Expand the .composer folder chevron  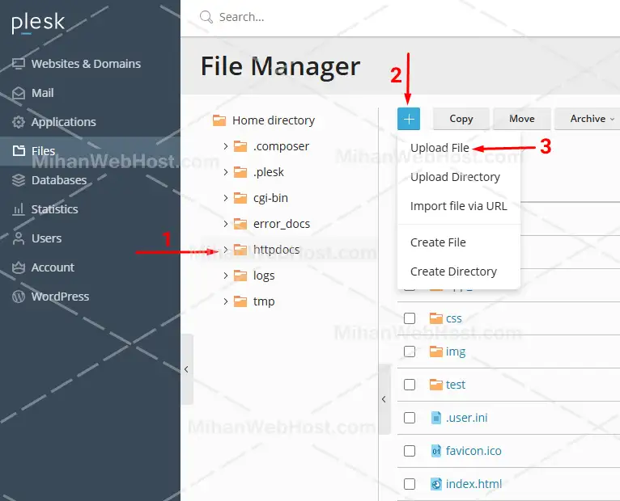click(x=226, y=146)
